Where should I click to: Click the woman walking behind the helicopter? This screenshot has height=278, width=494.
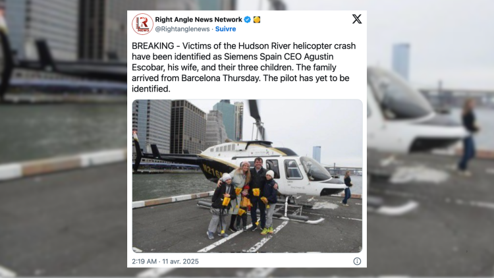[347, 188]
